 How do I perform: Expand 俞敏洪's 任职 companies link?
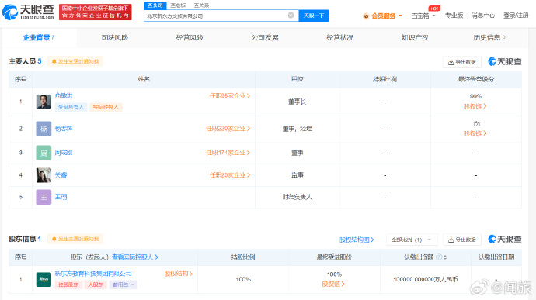(x=230, y=96)
